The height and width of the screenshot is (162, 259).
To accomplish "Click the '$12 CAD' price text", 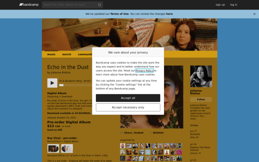I will pos(54,126).
